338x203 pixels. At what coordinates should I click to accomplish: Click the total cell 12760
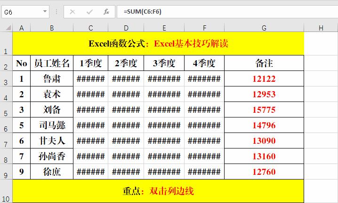click(x=264, y=172)
